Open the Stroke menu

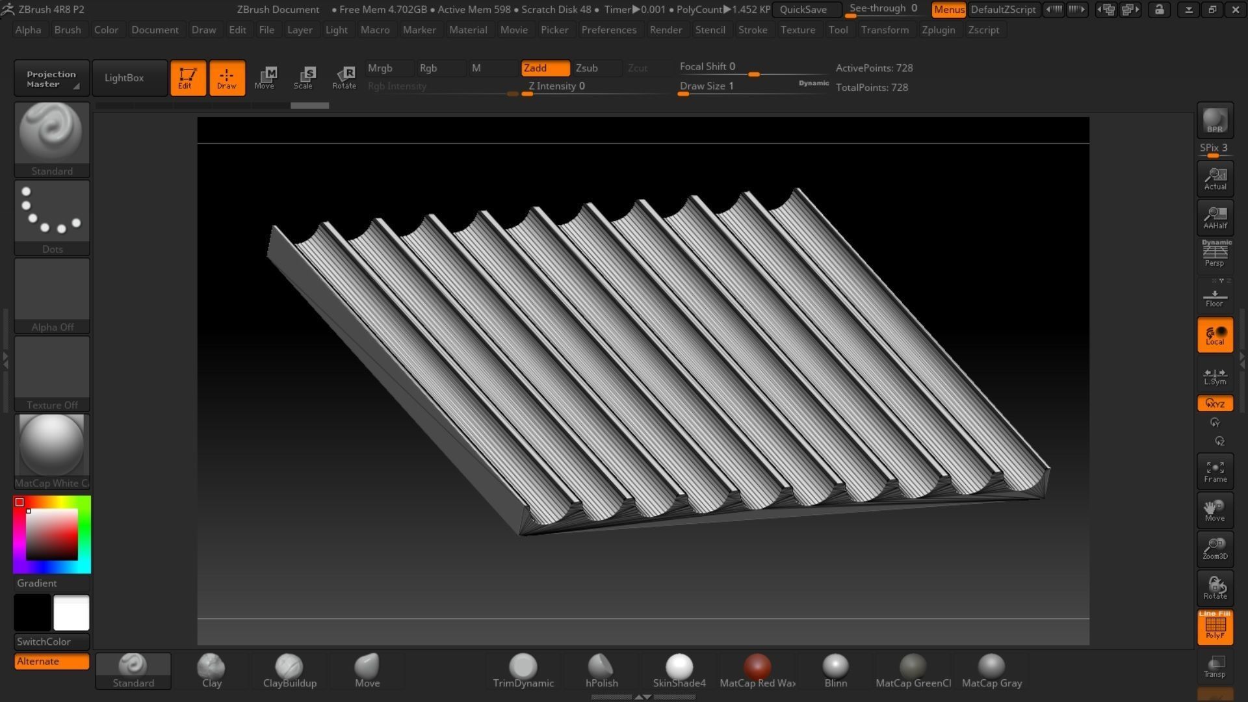[x=753, y=30]
